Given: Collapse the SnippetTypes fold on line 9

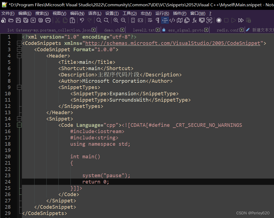Looking at the screenshot, I should [x=19, y=87].
